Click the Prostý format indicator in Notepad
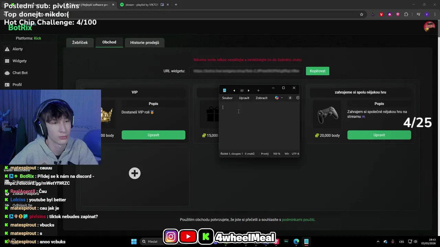This screenshot has height=247, width=440. [265, 154]
